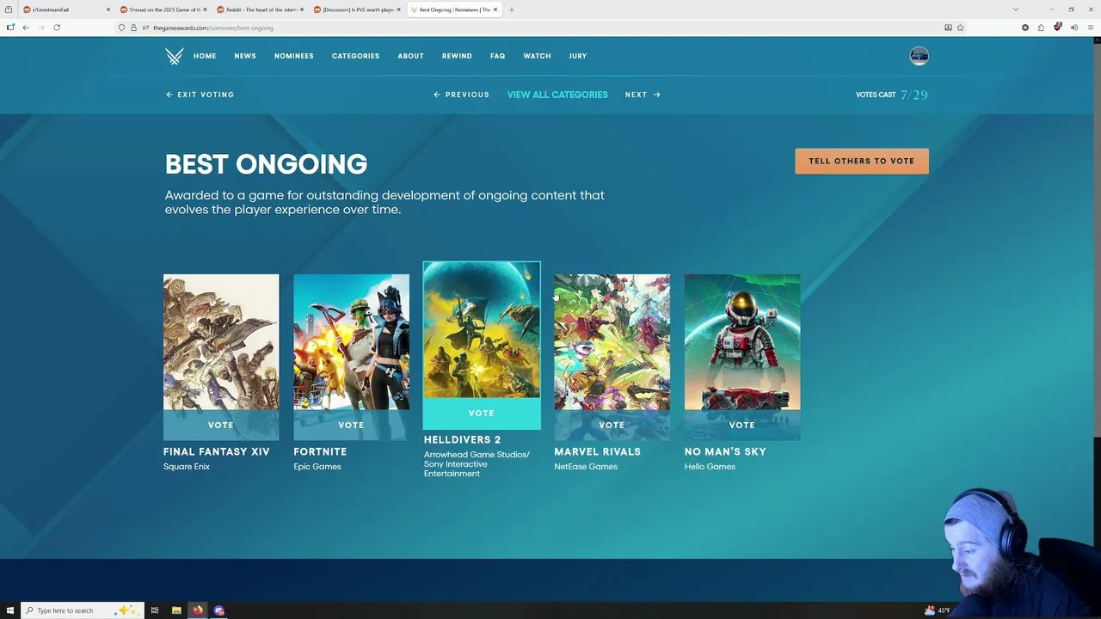The image size is (1101, 619).
Task: Open the JURY menu item
Action: tap(578, 56)
